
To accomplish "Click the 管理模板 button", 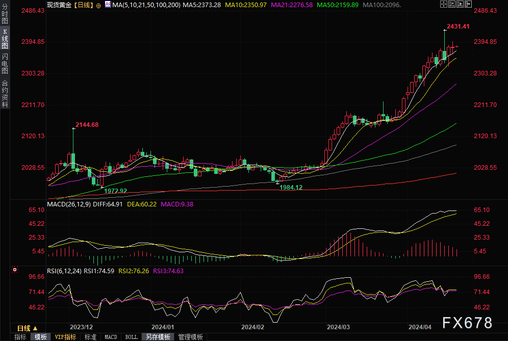I will 190,337.
